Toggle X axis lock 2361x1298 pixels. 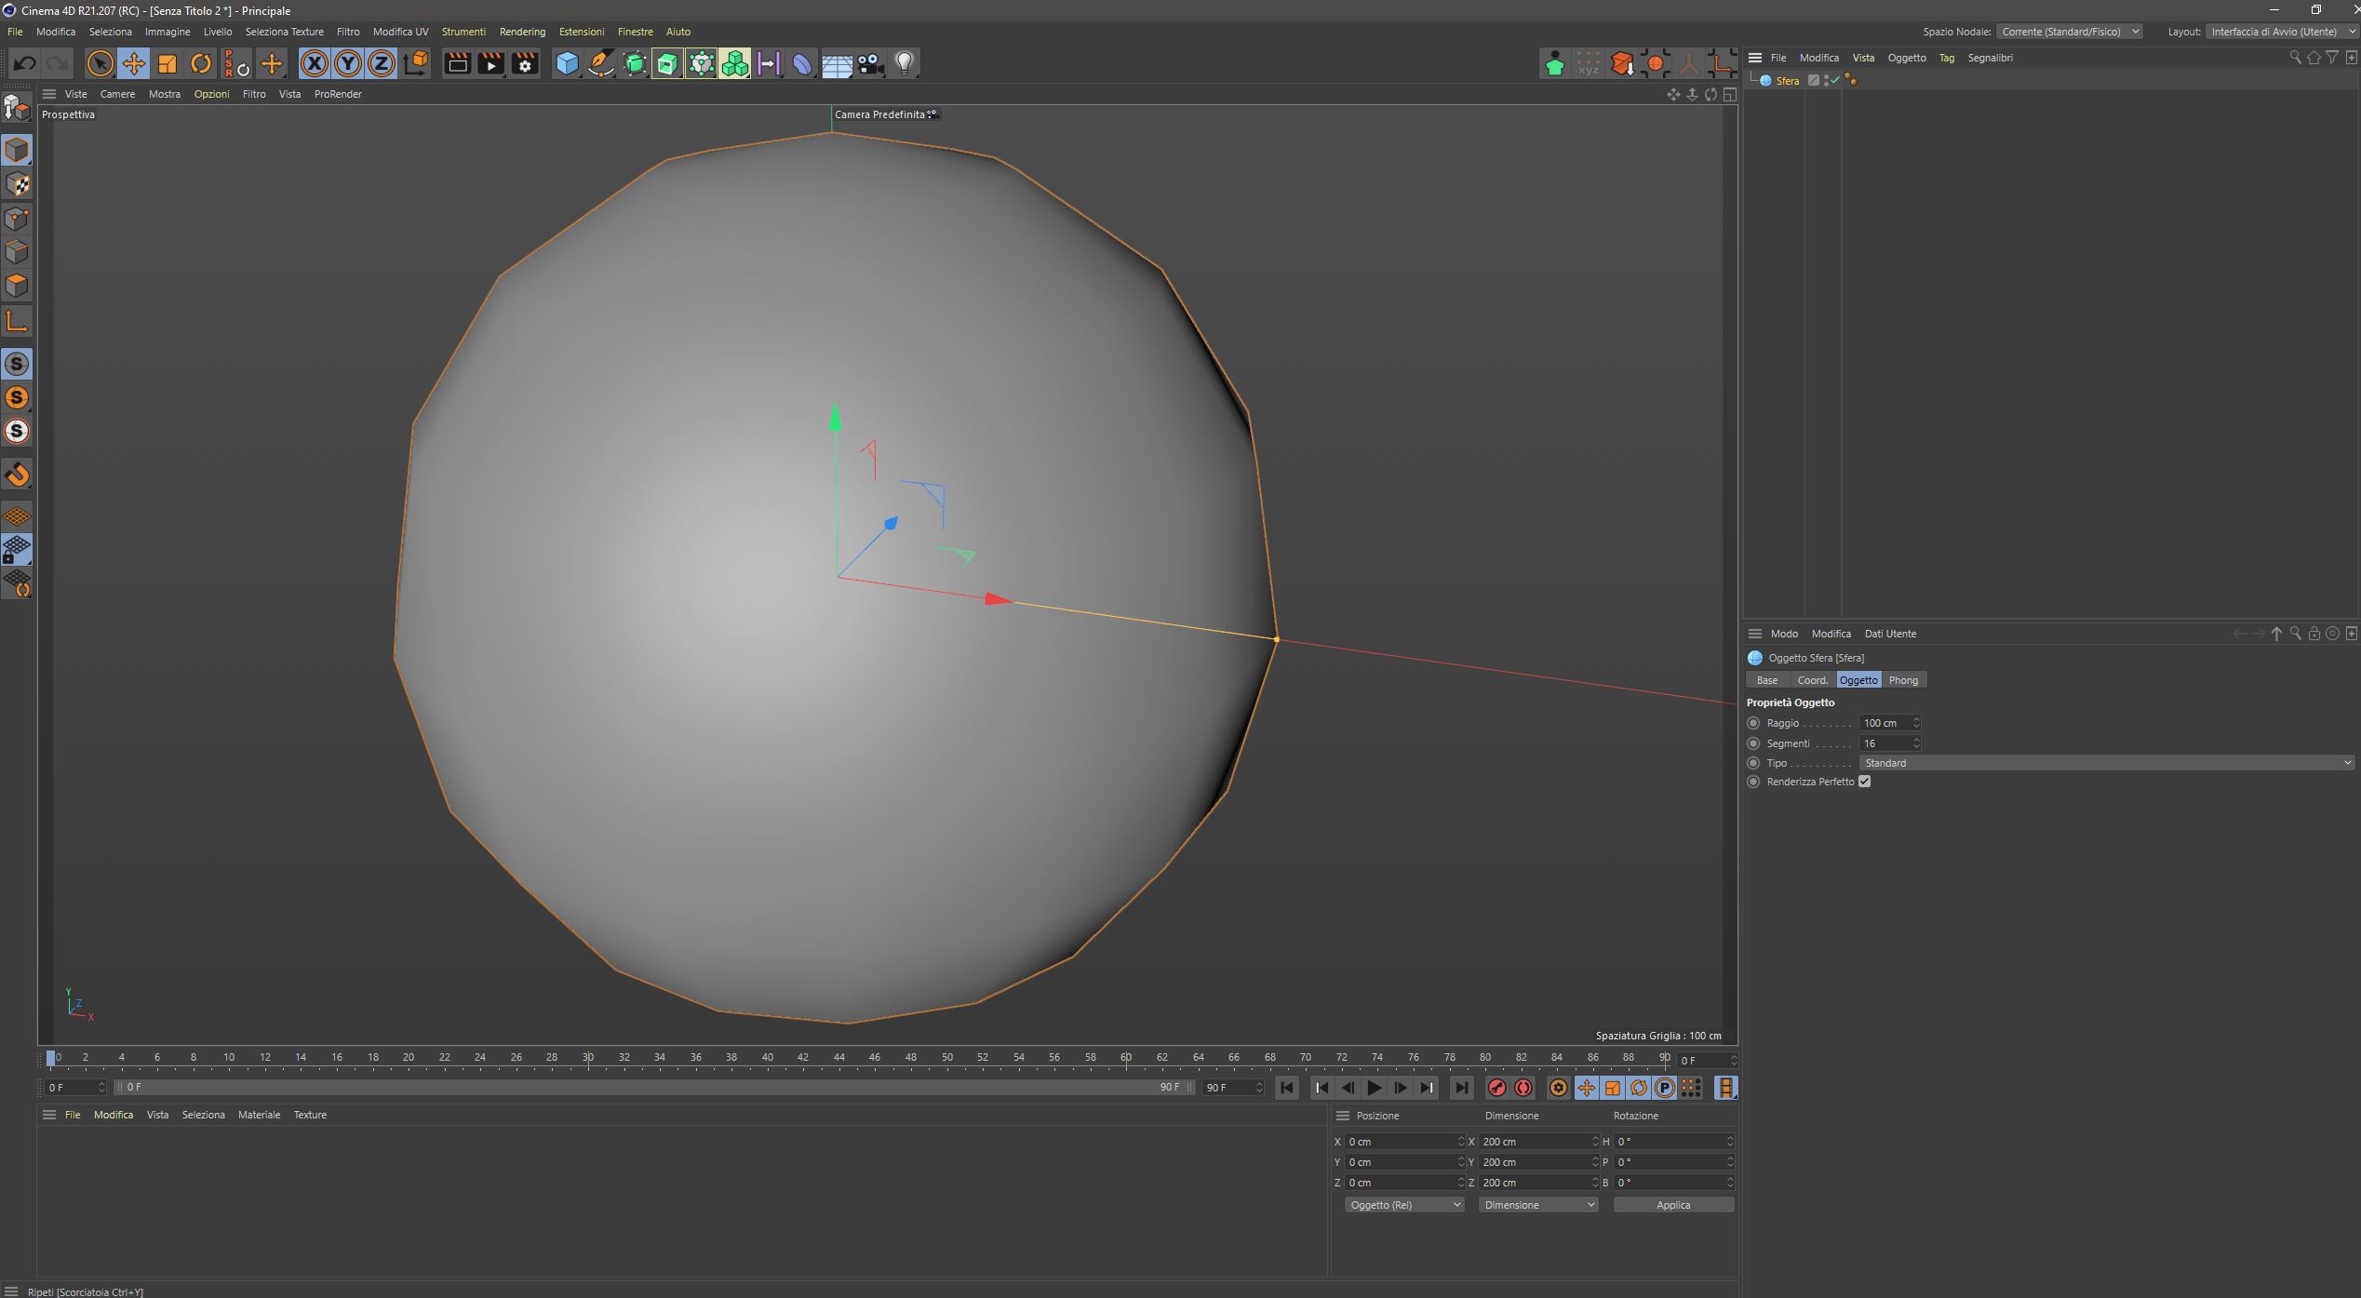click(315, 63)
